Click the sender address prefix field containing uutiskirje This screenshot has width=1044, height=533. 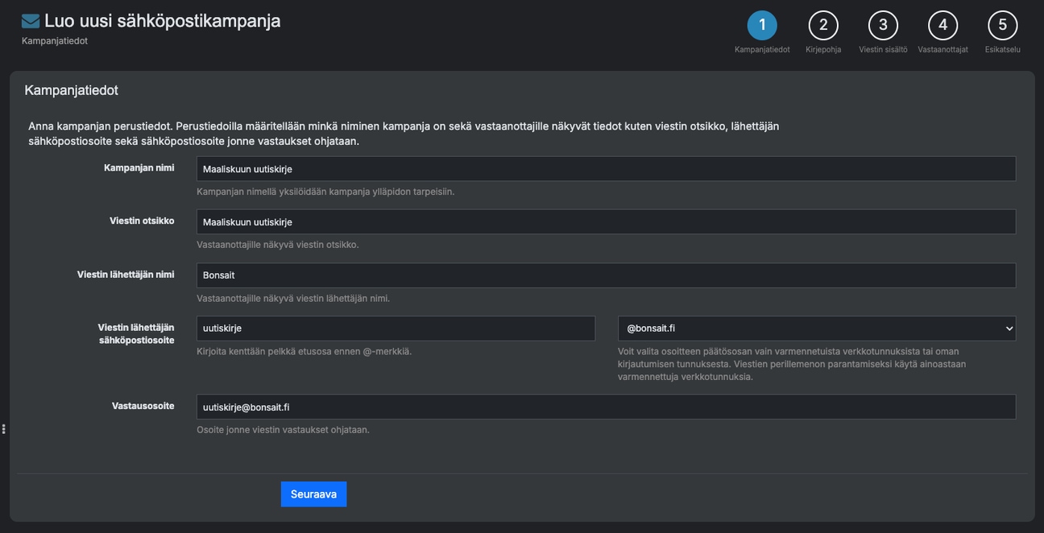pos(395,328)
